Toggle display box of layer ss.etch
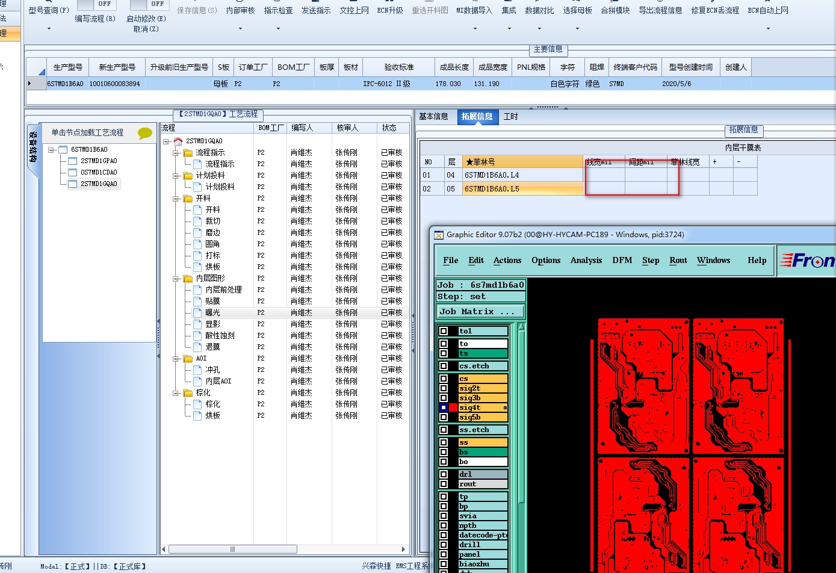The height and width of the screenshot is (573, 836). click(444, 430)
